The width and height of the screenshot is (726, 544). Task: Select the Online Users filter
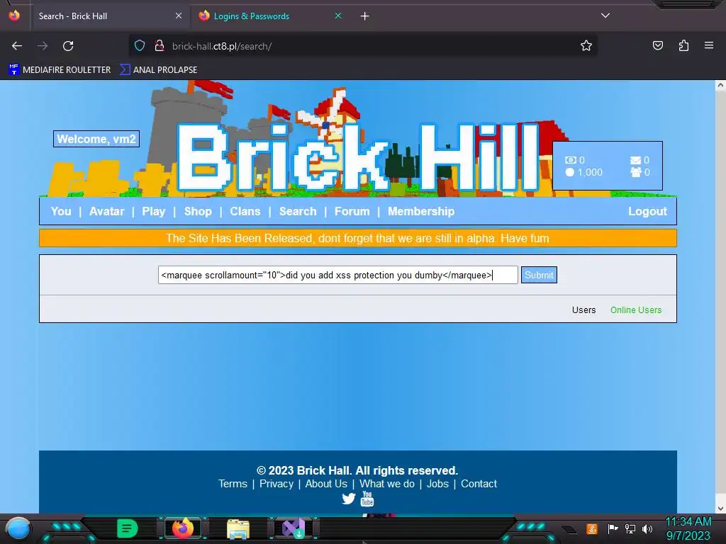[x=636, y=310]
